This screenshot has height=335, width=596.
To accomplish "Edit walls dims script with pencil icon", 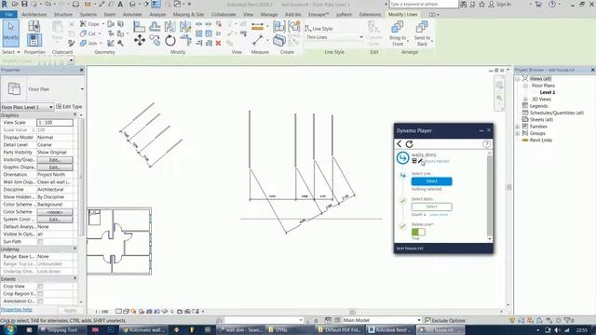I will (x=420, y=161).
